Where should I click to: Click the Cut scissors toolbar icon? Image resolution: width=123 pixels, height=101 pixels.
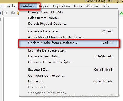click(x=7, y=13)
